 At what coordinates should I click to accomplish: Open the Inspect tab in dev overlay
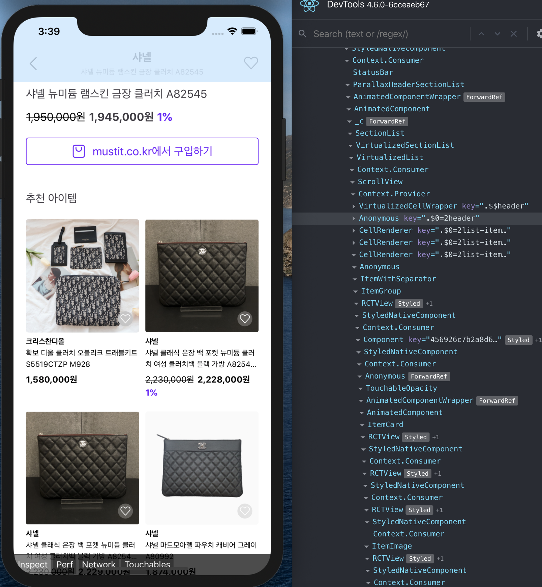[x=33, y=564]
